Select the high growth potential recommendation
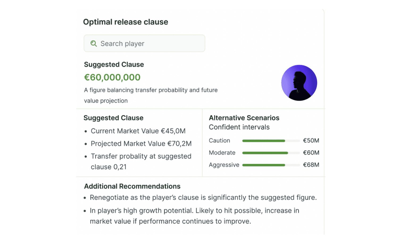Screen dimensions: 415x249 click(194, 216)
